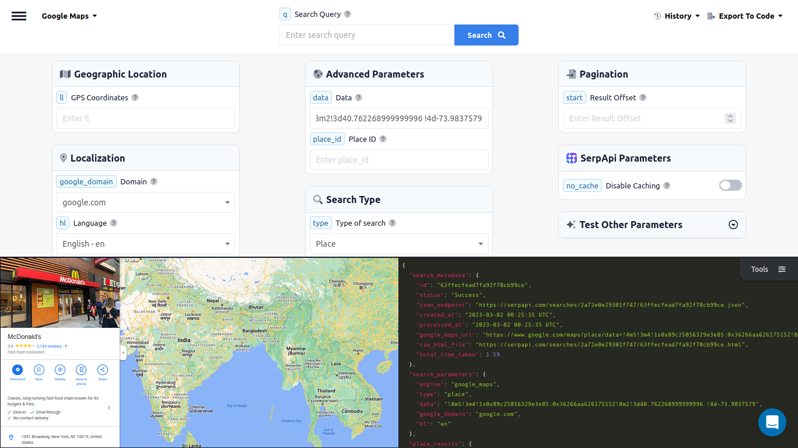Image resolution: width=798 pixels, height=448 pixels.
Task: Click the Geographic Location map icon
Action: (65, 74)
